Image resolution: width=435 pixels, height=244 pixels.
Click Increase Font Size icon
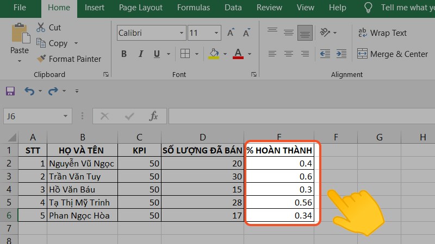[231, 33]
